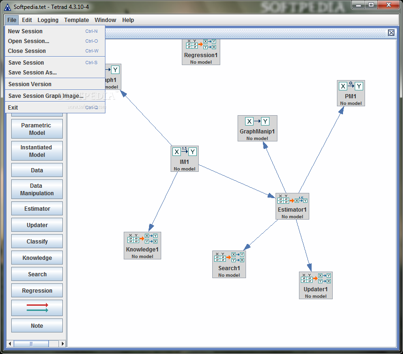
Task: Click the Search sidebar button
Action: pyautogui.click(x=37, y=274)
